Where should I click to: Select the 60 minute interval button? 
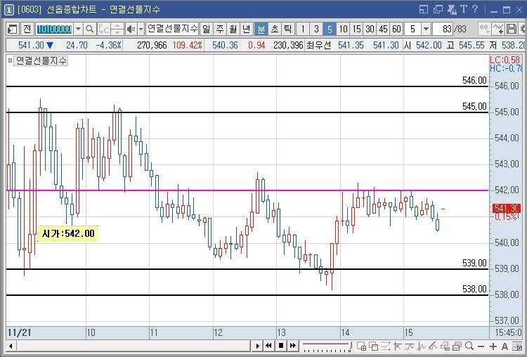tap(396, 29)
